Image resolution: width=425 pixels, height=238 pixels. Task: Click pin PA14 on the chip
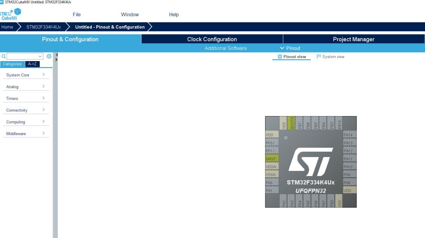point(350,135)
